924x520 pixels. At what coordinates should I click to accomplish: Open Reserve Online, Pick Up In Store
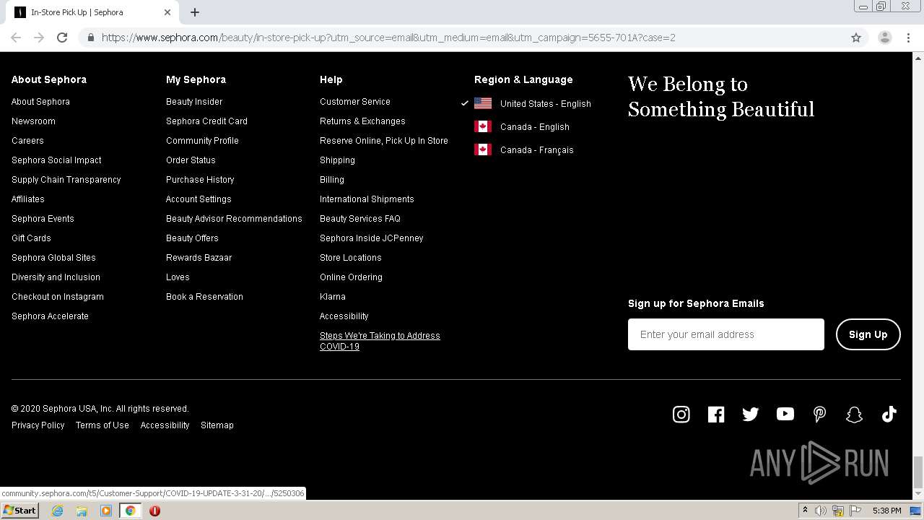pos(384,141)
